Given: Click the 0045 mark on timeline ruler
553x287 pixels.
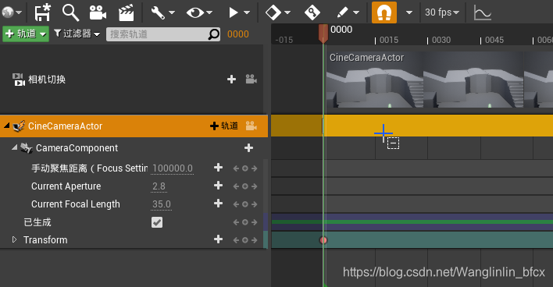Looking at the screenshot, I should point(494,40).
